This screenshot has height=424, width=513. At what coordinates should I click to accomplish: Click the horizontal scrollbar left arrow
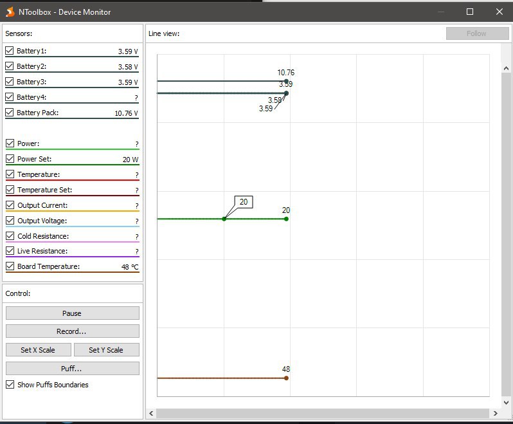(151, 413)
